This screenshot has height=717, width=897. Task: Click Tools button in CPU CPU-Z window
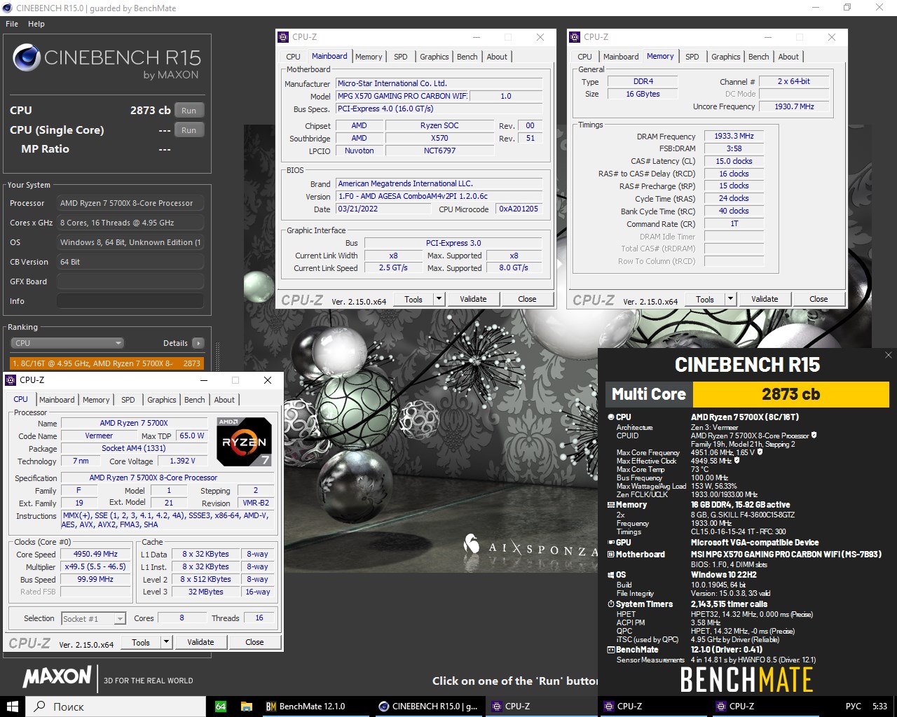[x=141, y=642]
